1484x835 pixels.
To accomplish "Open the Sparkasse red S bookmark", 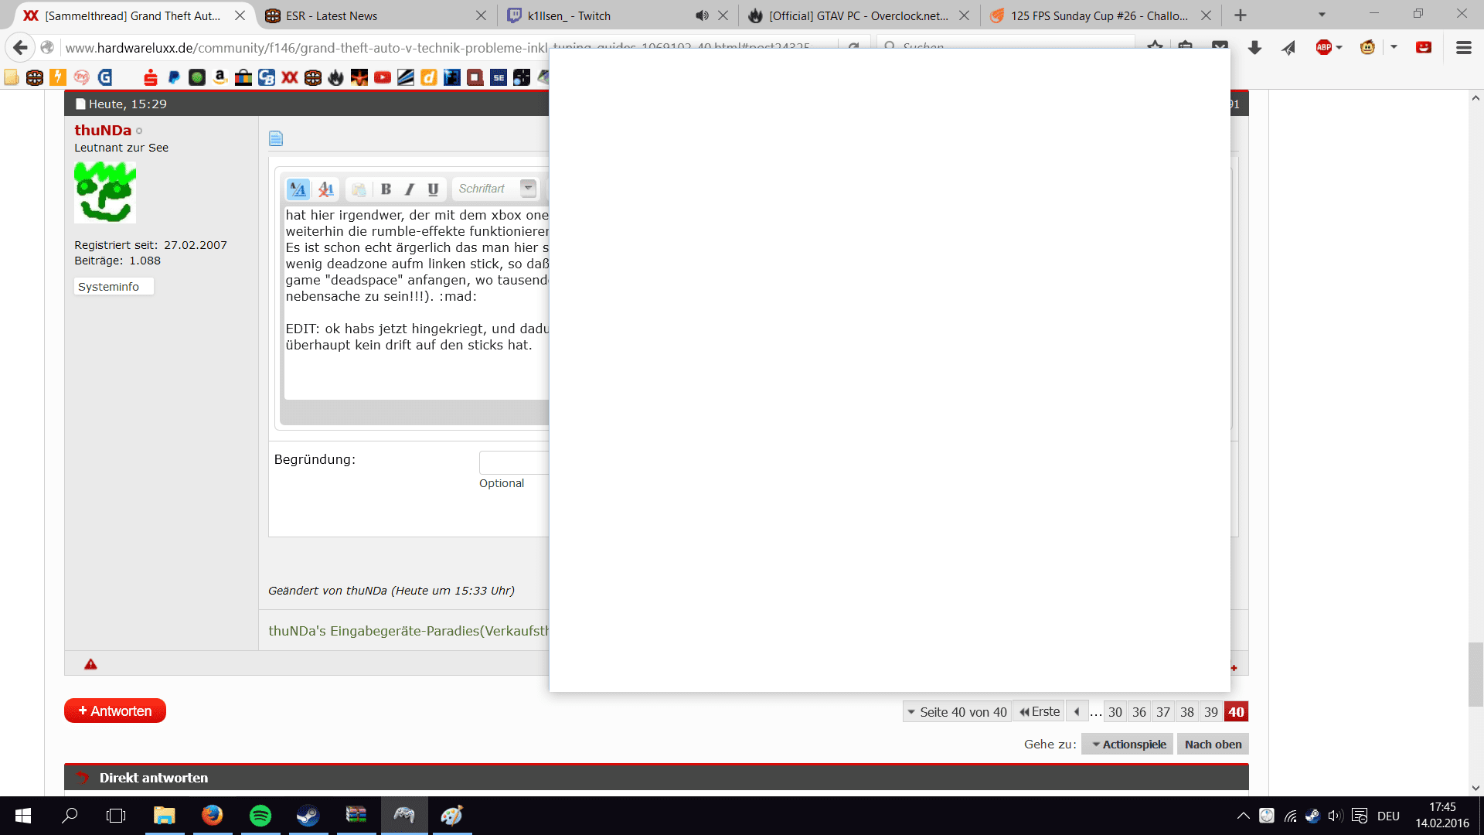I will [x=151, y=77].
